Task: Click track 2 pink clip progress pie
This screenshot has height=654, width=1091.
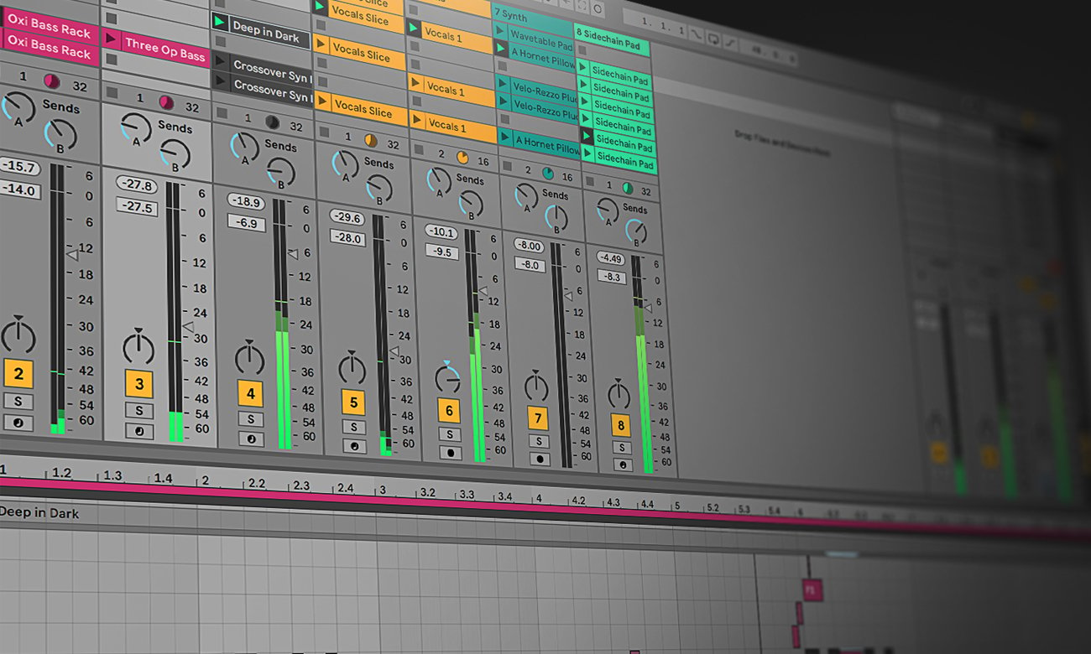Action: click(51, 81)
